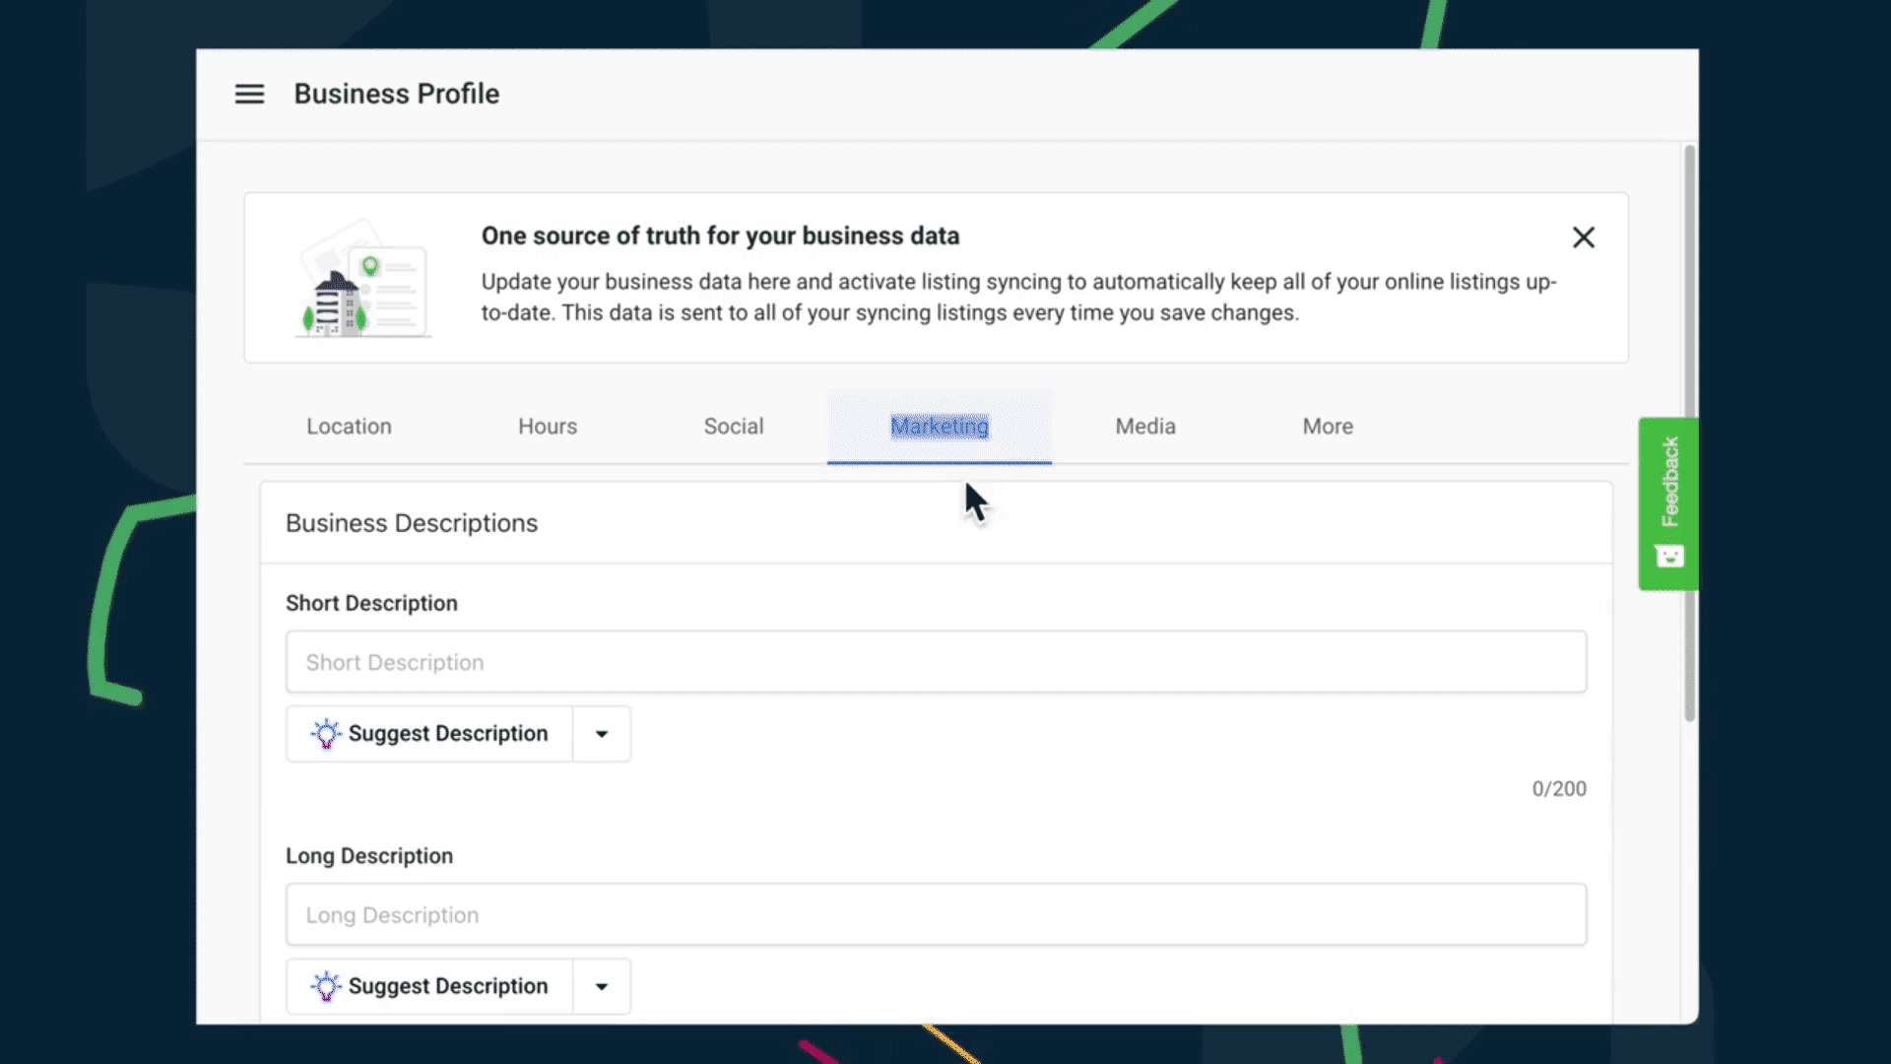Expand Short Description suggestion dropdown arrow
The height and width of the screenshot is (1064, 1891).
602,734
